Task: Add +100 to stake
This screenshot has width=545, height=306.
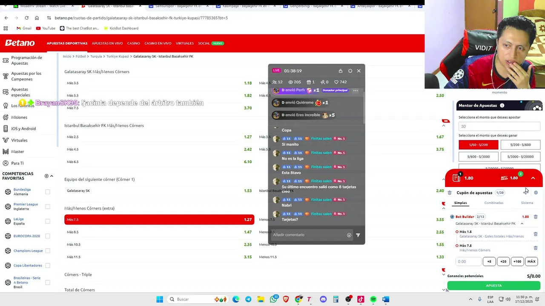Action: 517,262
